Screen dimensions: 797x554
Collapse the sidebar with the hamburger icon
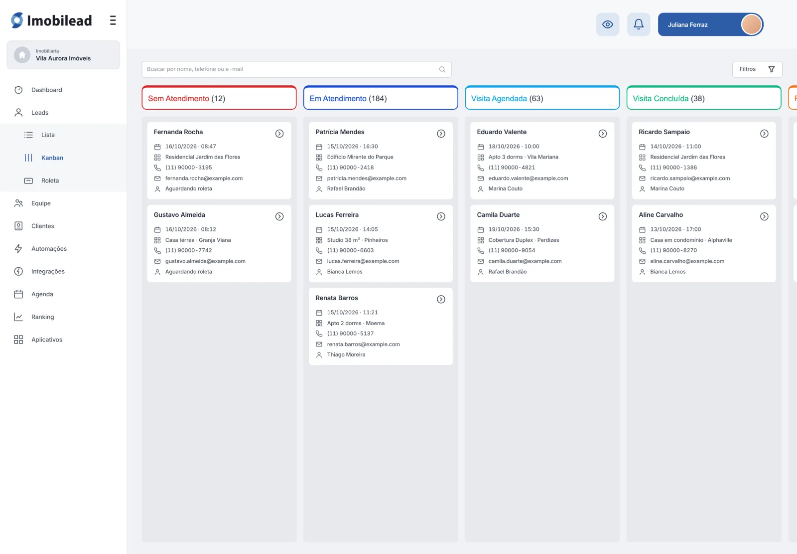[113, 20]
